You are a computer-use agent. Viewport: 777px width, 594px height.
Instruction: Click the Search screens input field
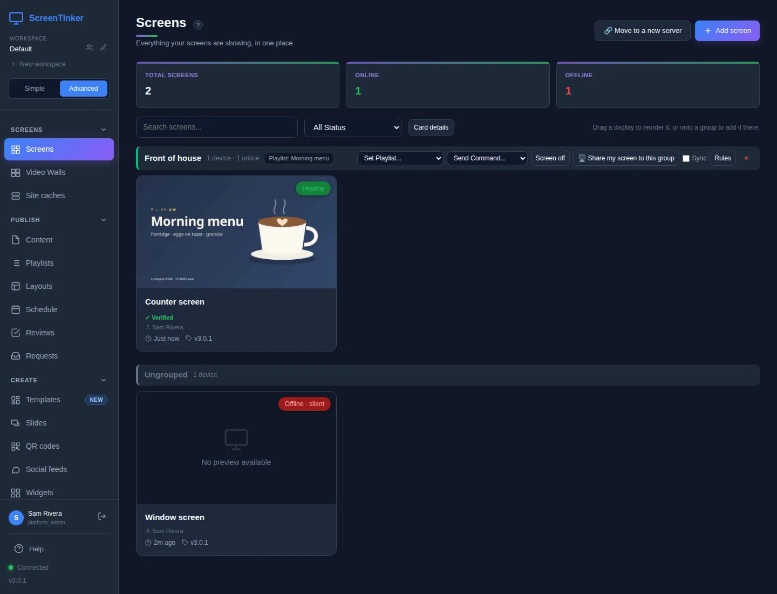point(217,127)
